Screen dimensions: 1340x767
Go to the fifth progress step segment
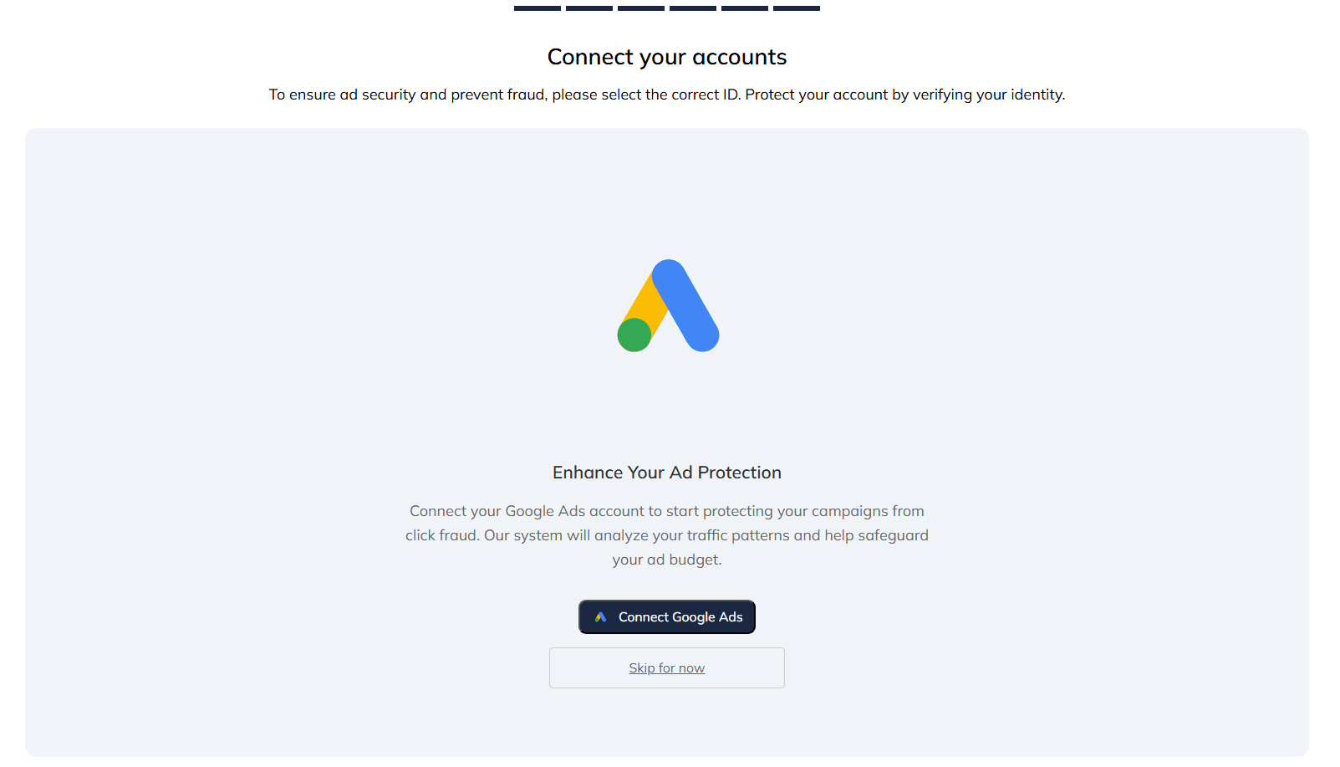pyautogui.click(x=745, y=8)
